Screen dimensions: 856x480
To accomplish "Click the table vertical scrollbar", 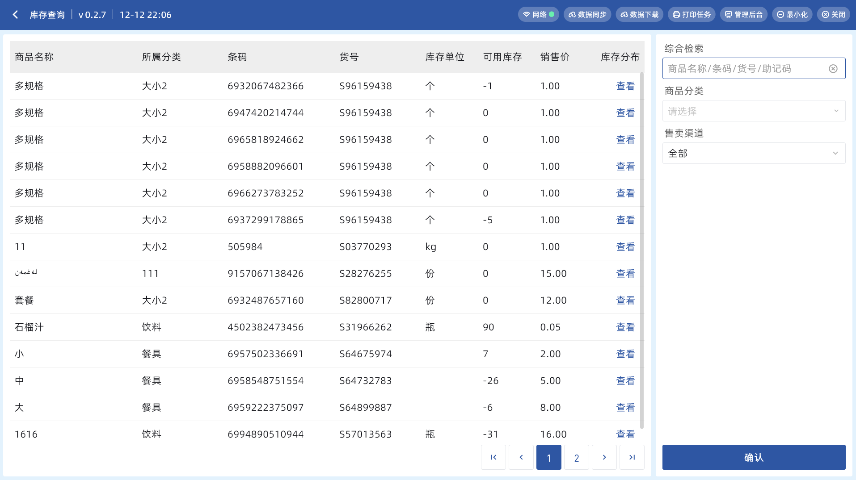I will tap(642, 250).
